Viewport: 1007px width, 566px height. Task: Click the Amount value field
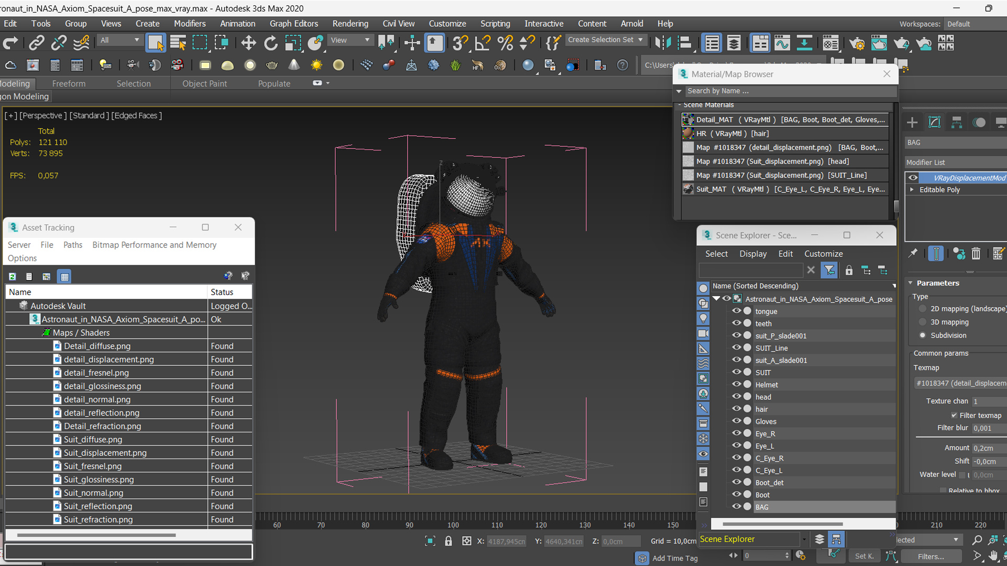pos(989,448)
